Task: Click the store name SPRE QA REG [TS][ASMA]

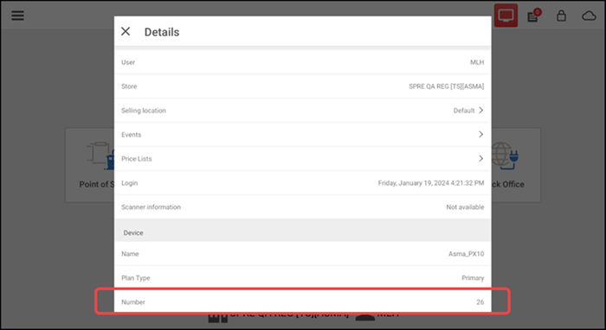Action: point(447,86)
